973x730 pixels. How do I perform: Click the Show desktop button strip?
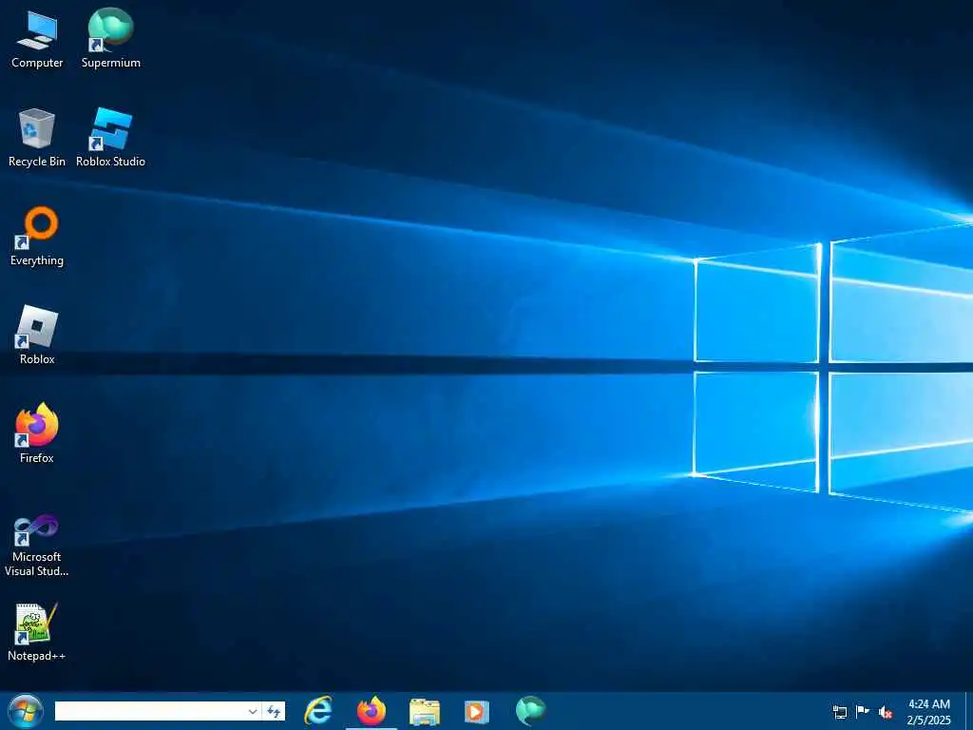tap(968, 711)
